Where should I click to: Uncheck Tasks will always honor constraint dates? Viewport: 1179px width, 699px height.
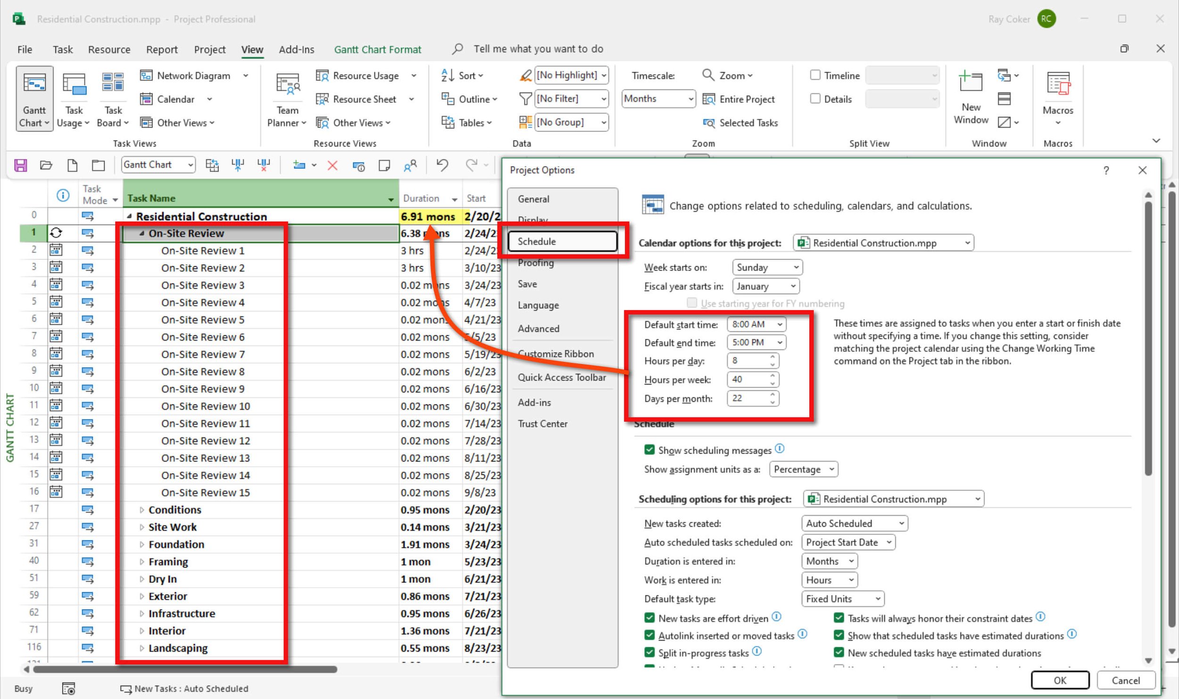click(x=839, y=618)
